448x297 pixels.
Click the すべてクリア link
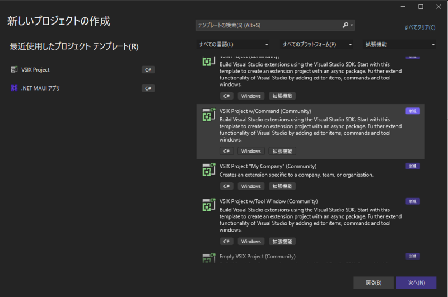click(419, 27)
